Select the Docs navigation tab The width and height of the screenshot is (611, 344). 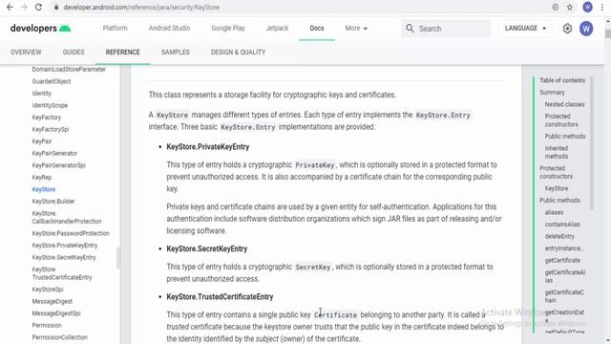[317, 28]
